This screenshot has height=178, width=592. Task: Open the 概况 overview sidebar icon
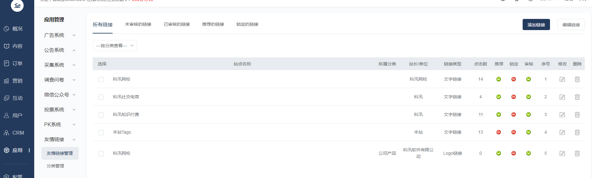(x=7, y=29)
